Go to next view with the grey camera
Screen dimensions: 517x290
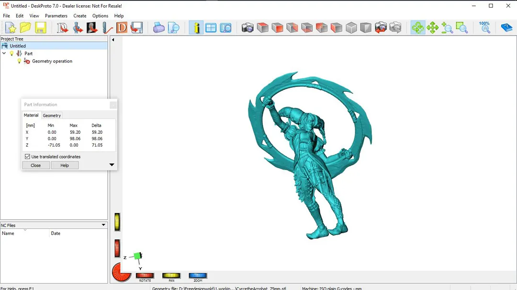tap(395, 28)
